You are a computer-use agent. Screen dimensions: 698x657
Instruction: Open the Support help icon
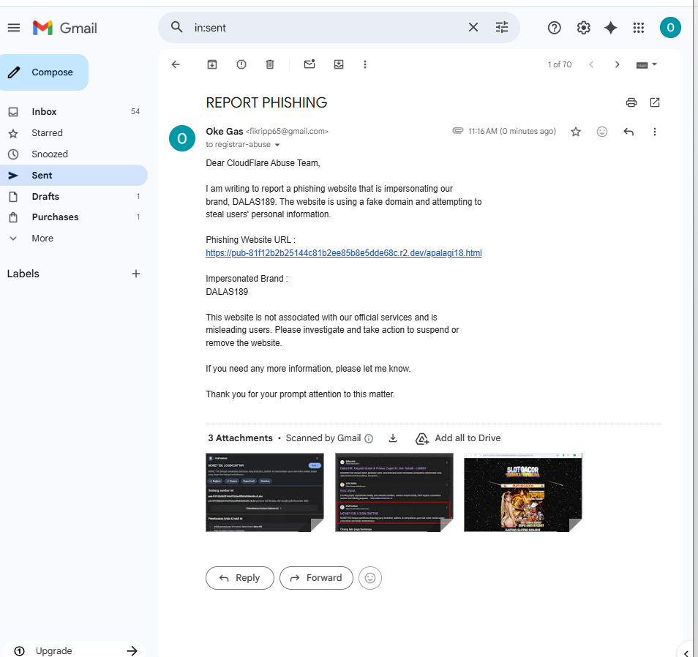pos(554,28)
